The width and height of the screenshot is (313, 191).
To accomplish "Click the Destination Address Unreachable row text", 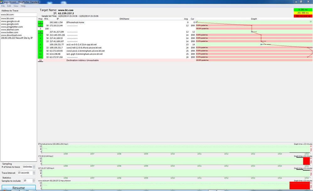I will 82,60.
